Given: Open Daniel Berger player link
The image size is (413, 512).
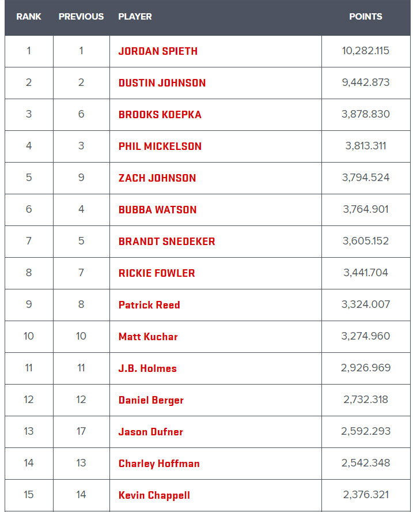Looking at the screenshot, I should [x=151, y=400].
